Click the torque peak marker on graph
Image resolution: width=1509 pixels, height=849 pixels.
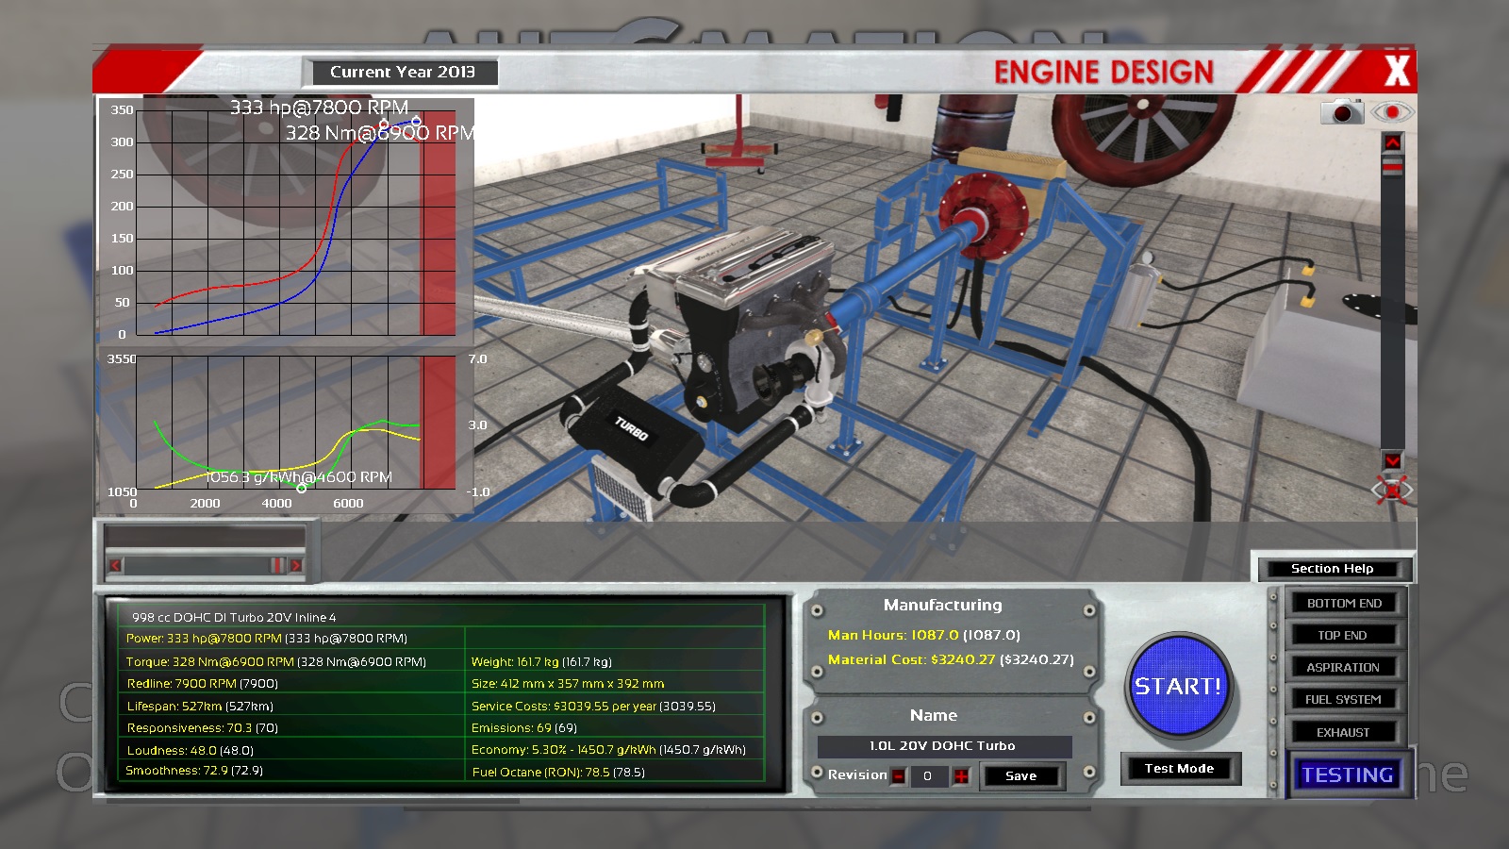pyautogui.click(x=384, y=125)
